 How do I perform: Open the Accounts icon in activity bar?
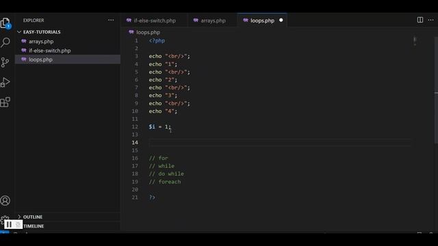(x=5, y=200)
